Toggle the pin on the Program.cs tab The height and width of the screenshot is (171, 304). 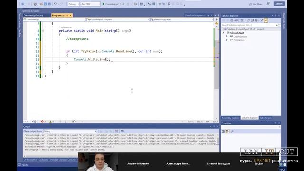pyautogui.click(x=67, y=15)
